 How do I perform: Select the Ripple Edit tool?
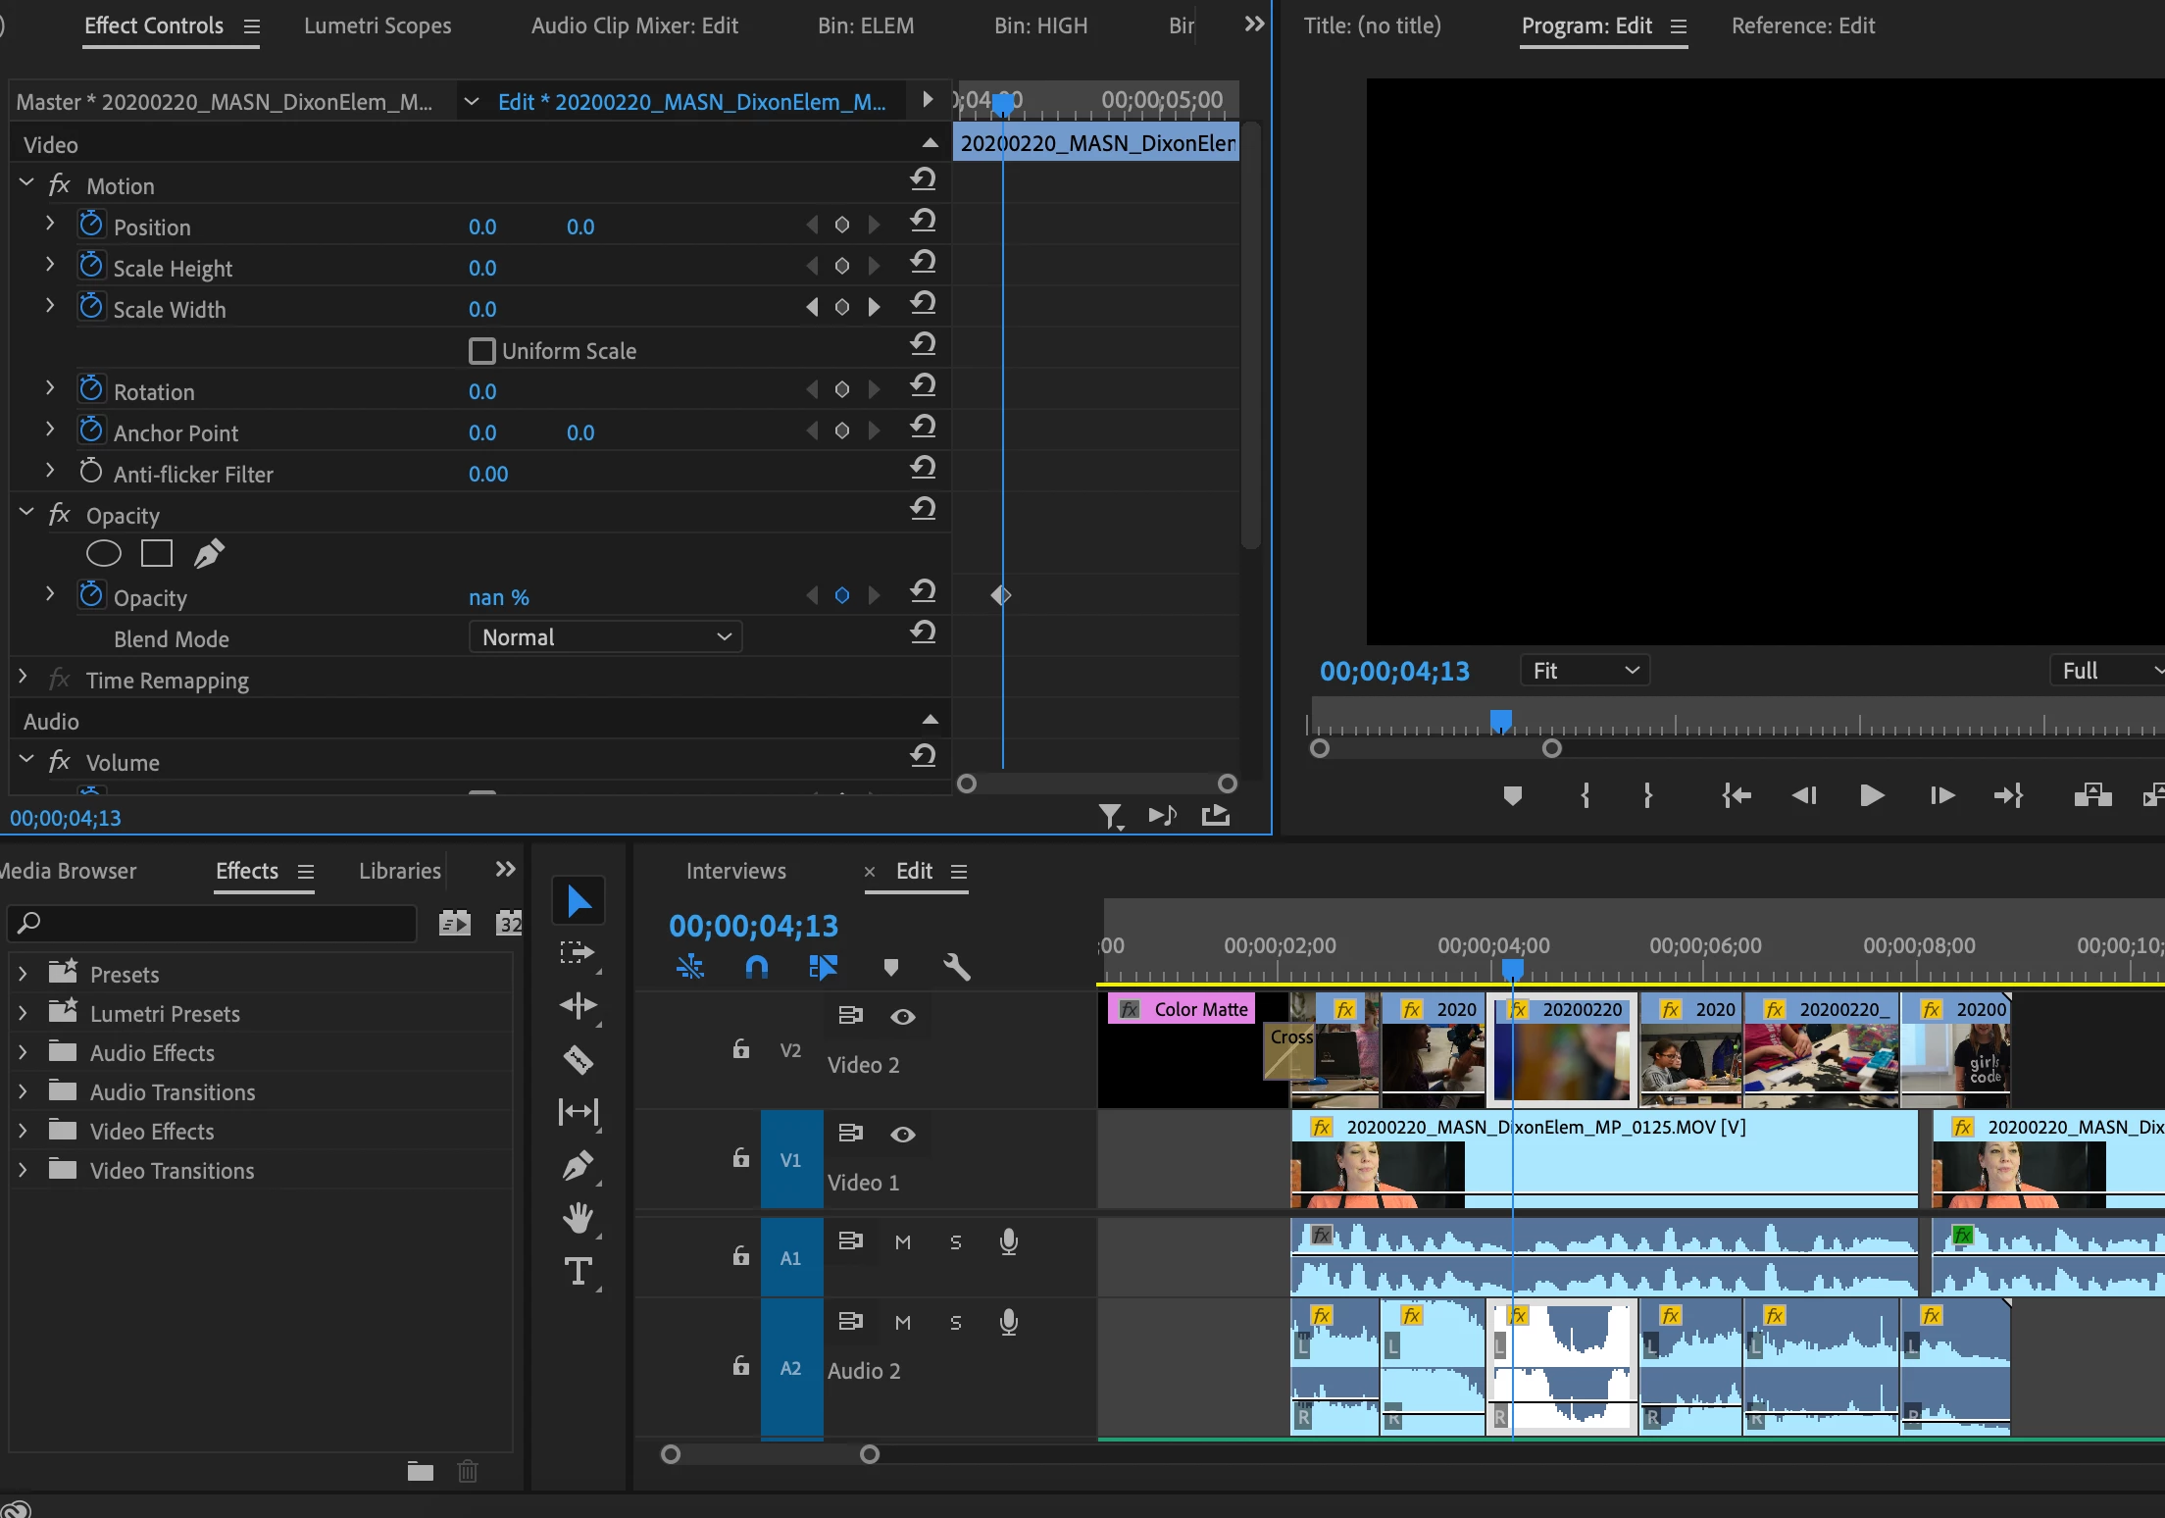click(x=578, y=1006)
